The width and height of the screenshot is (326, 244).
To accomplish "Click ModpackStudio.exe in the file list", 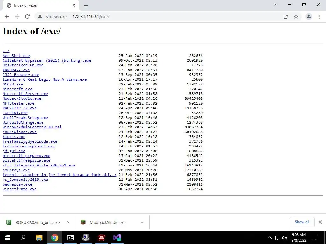I will (x=22, y=98).
